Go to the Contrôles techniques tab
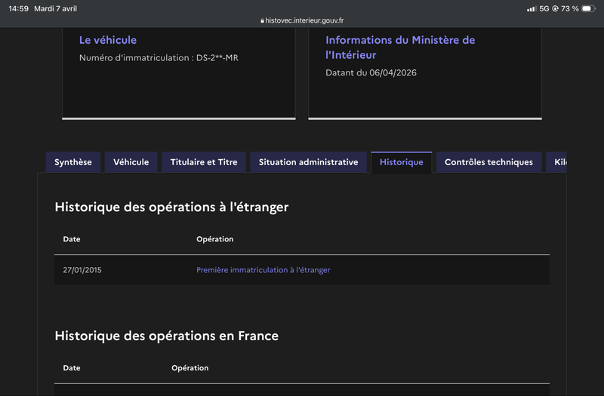This screenshot has width=604, height=396. 488,162
